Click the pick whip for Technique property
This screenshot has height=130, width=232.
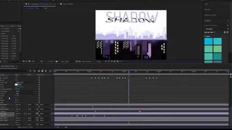pos(39,91)
